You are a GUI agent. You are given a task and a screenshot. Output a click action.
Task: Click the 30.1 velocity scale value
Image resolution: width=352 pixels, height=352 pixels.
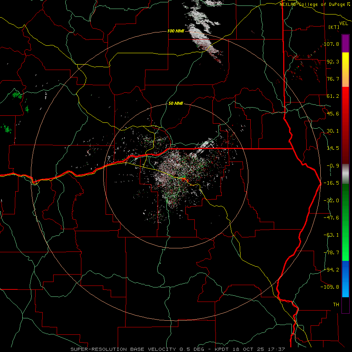333,131
